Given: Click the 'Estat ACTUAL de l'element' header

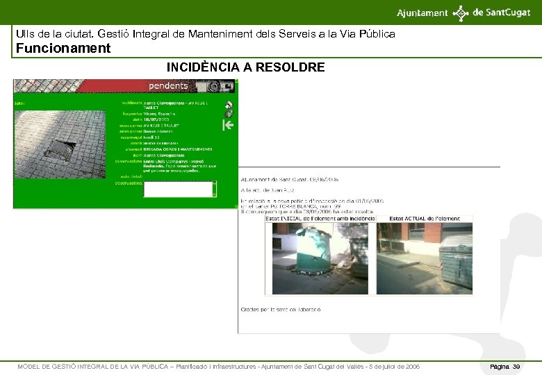Looking at the screenshot, I should click(x=425, y=219).
